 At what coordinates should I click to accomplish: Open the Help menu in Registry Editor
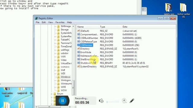point(69,22)
